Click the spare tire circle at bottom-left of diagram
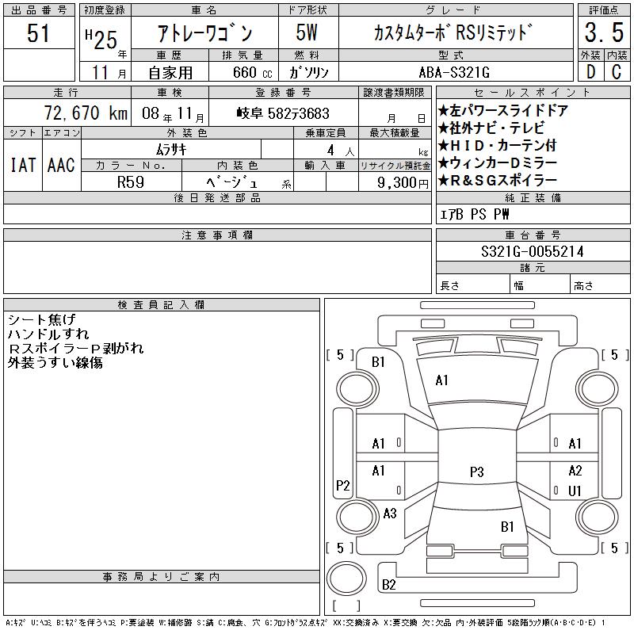This screenshot has width=634, height=634. [343, 575]
